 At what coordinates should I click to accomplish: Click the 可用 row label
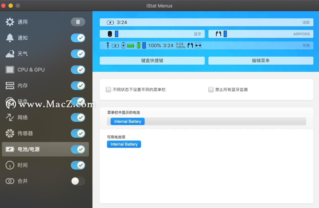306,46
